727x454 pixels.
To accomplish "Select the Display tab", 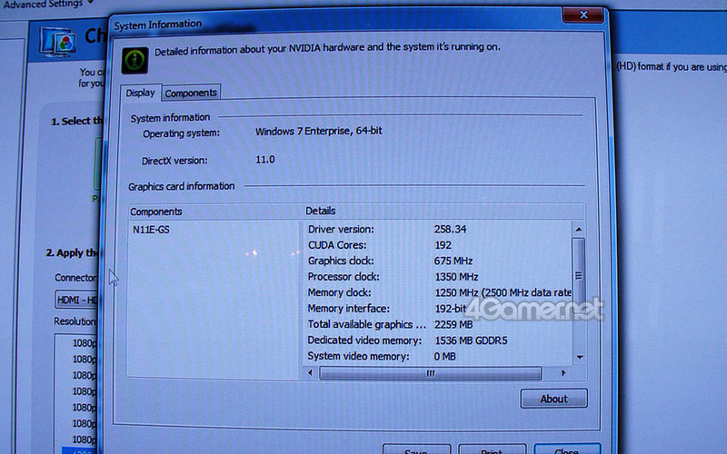I will coord(141,93).
